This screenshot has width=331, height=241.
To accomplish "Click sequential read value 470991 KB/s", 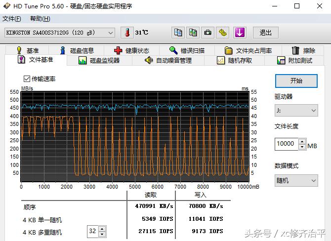I will [x=154, y=206].
